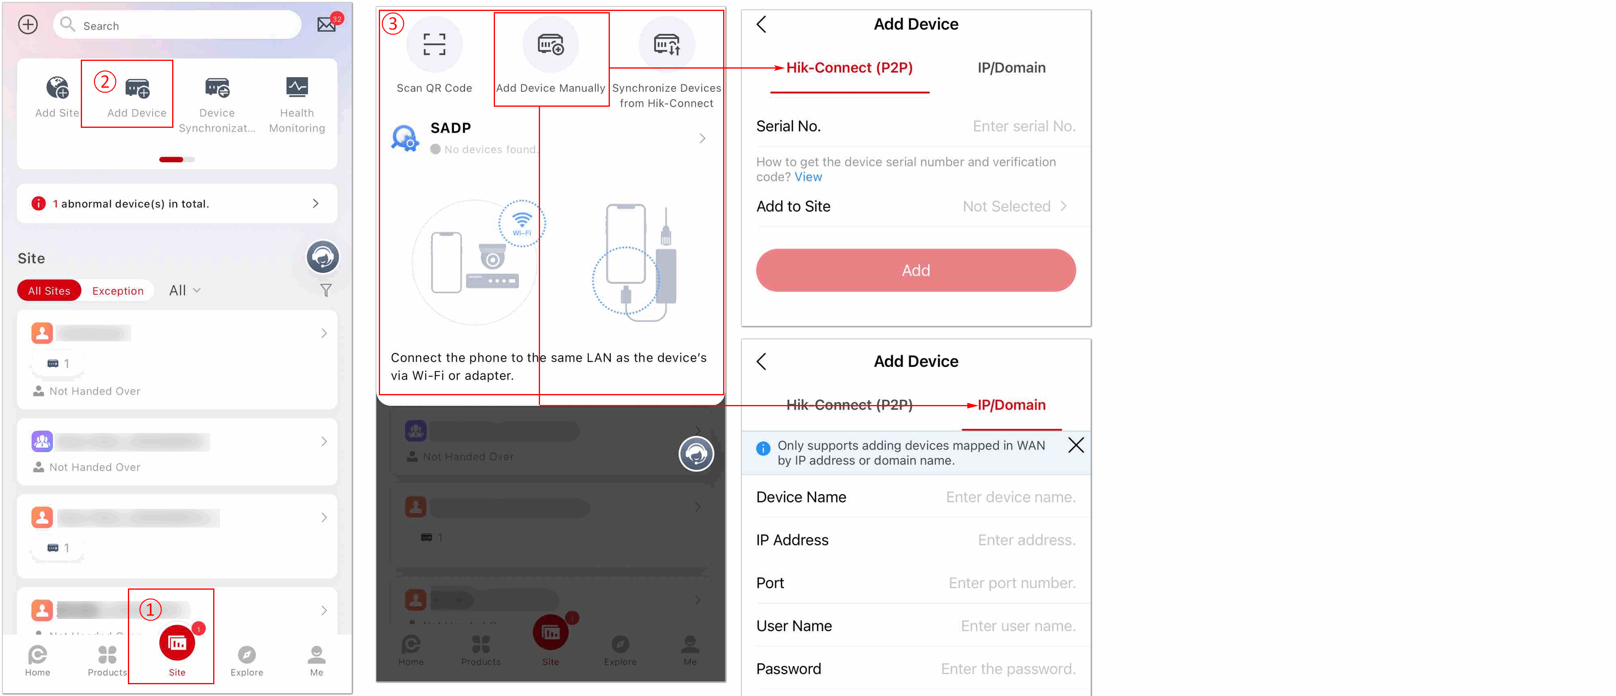Click the red Add button
This screenshot has width=1616, height=696.
(915, 270)
